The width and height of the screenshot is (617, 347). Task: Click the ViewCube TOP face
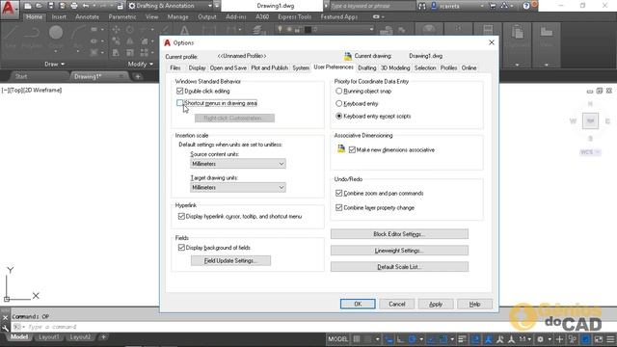coord(590,121)
